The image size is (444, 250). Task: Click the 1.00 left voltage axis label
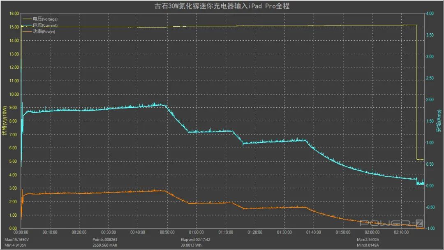pos(13,215)
